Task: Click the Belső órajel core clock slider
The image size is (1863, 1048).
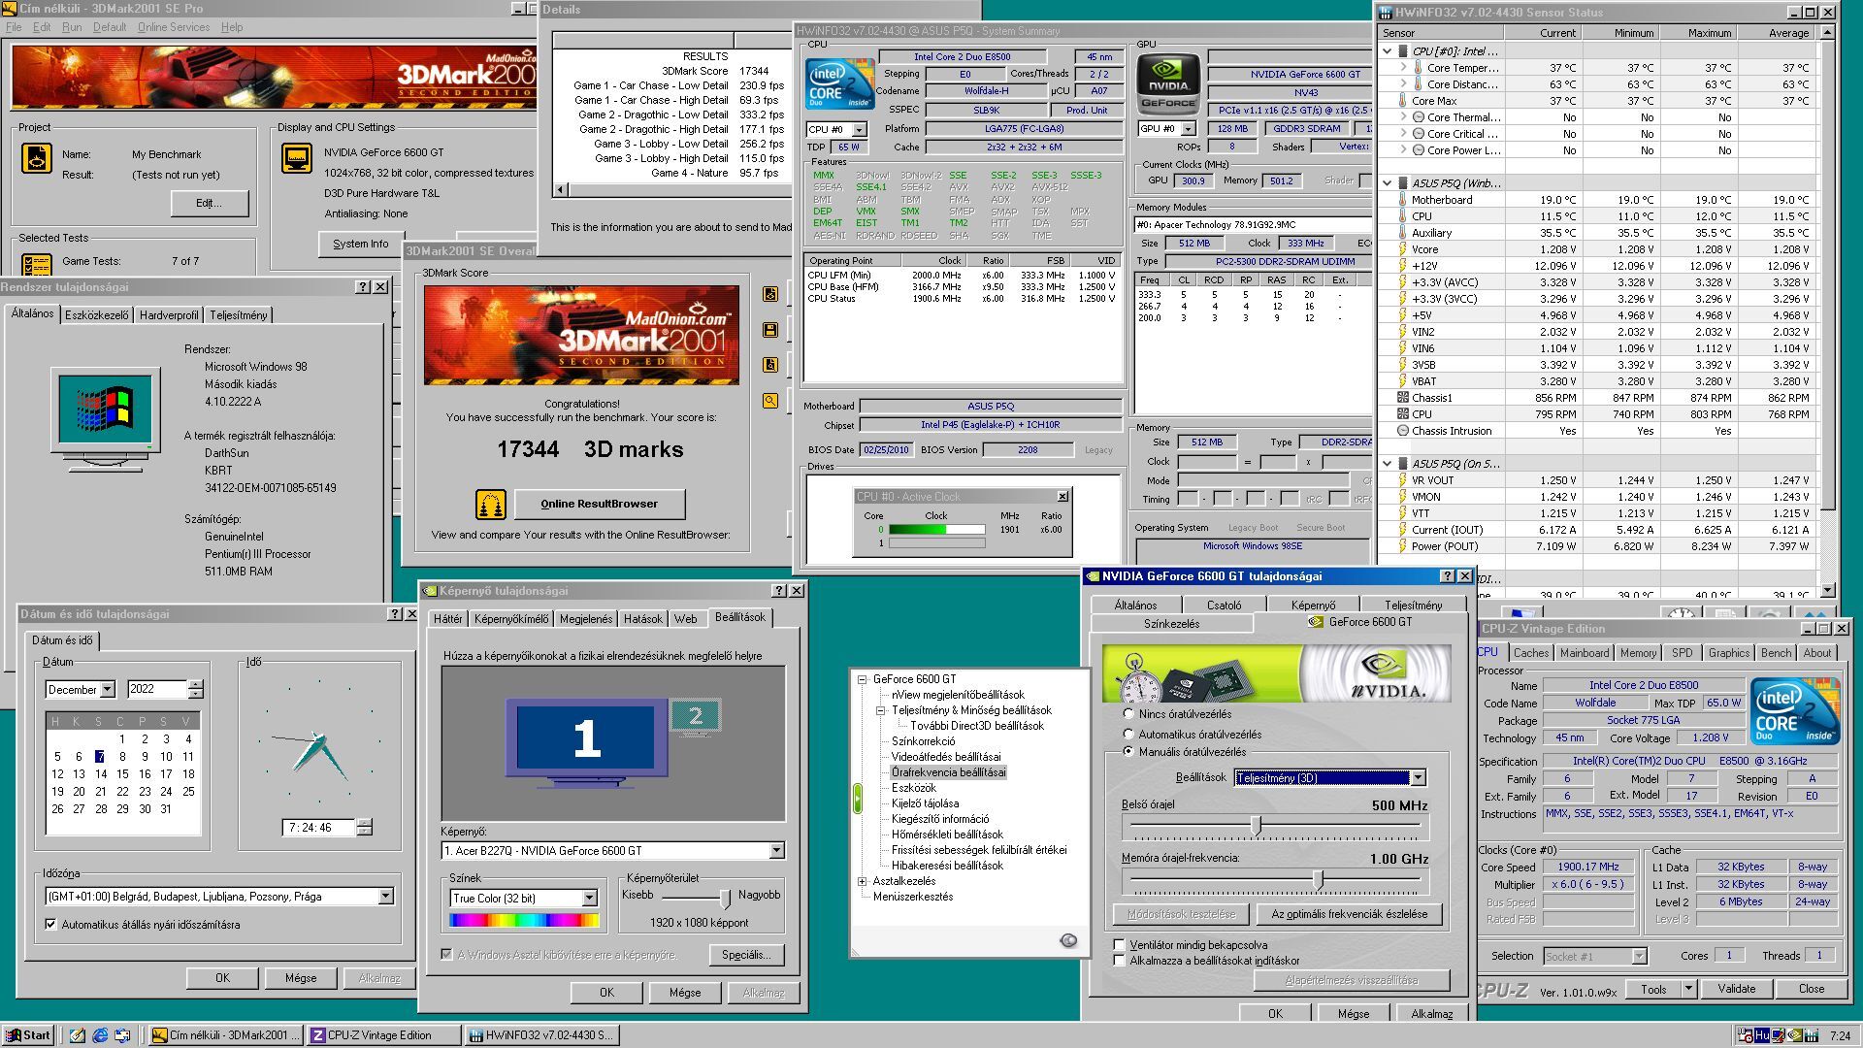Action: point(1257,825)
